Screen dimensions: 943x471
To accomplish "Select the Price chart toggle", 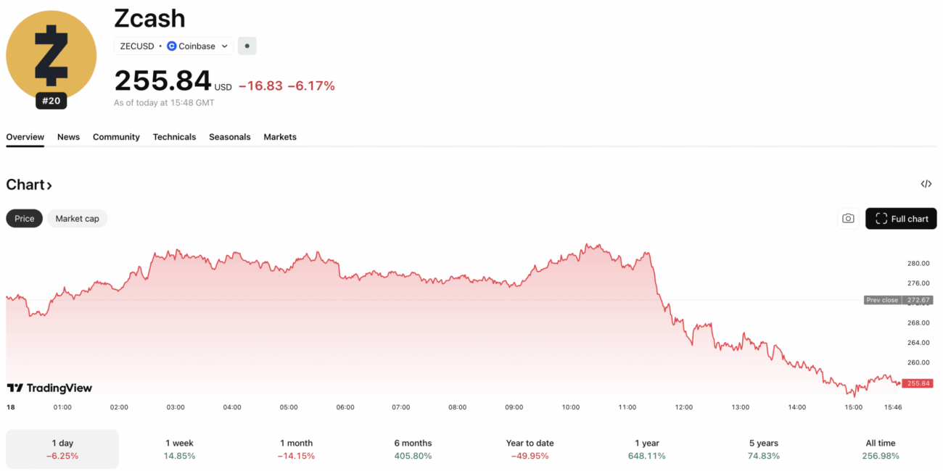I will [x=24, y=219].
